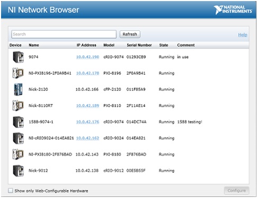This screenshot has height=198, width=257.
Task: Sort by the Device column header
Action: tap(15, 45)
